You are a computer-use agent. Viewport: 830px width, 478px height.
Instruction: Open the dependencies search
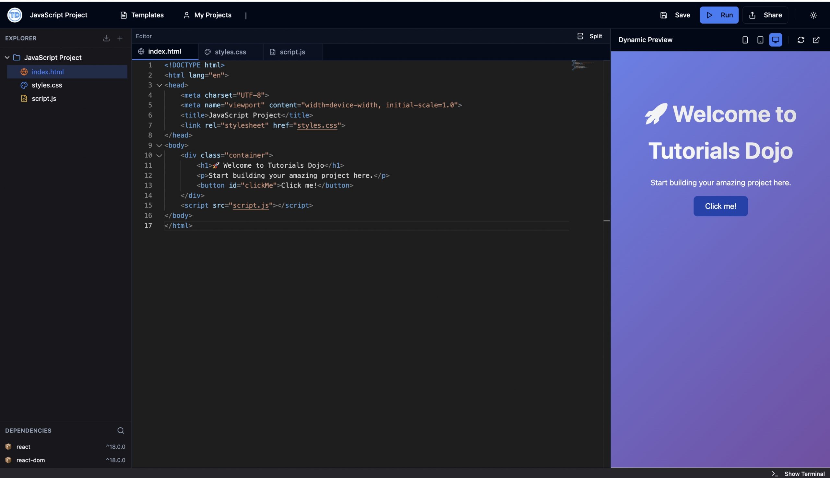[120, 430]
